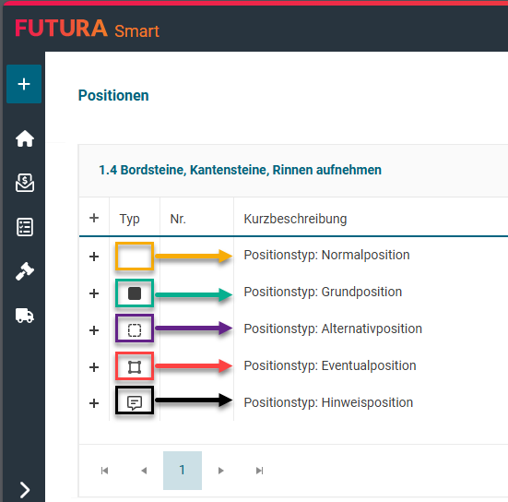Open the invoice envelope icon in sidebar
Image resolution: width=508 pixels, height=502 pixels.
click(x=25, y=183)
